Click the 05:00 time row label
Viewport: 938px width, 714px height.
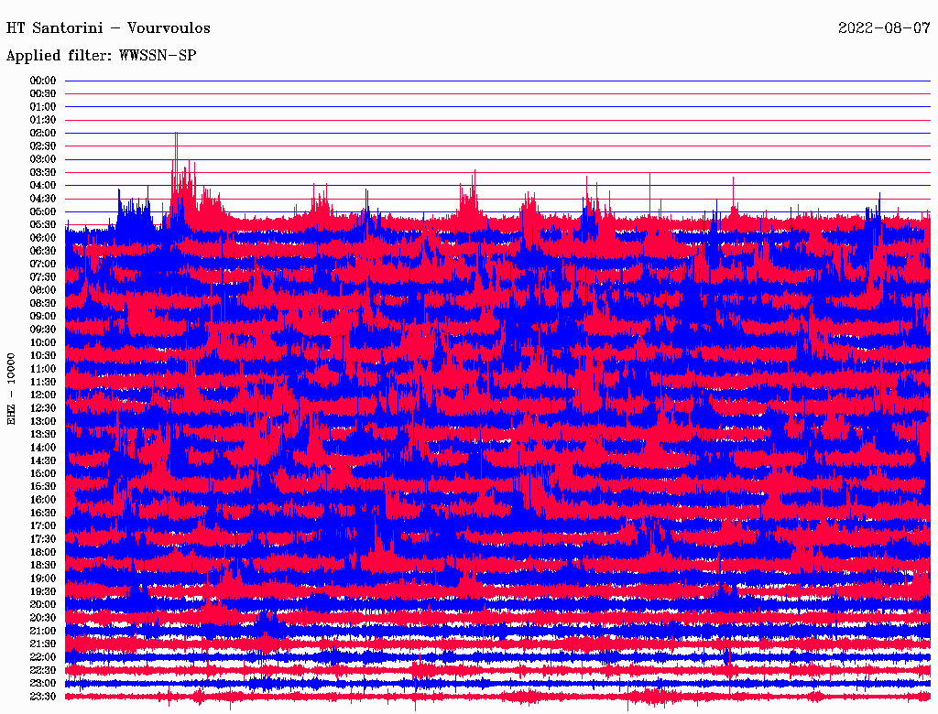[43, 211]
